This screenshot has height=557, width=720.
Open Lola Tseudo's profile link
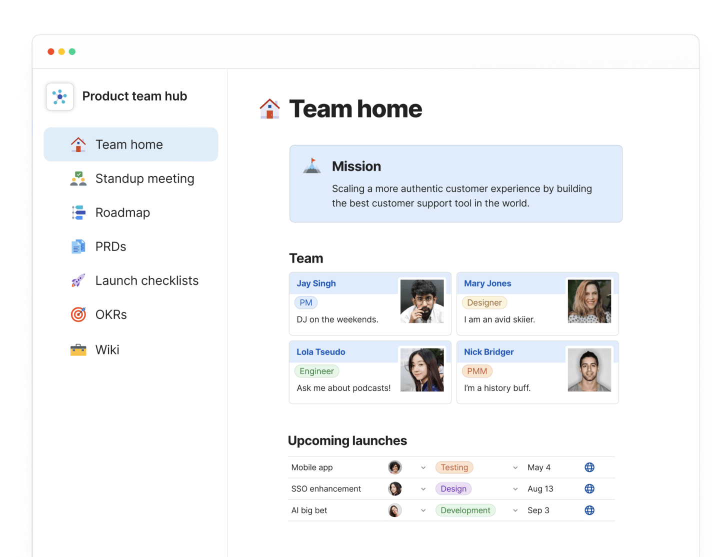(x=321, y=351)
